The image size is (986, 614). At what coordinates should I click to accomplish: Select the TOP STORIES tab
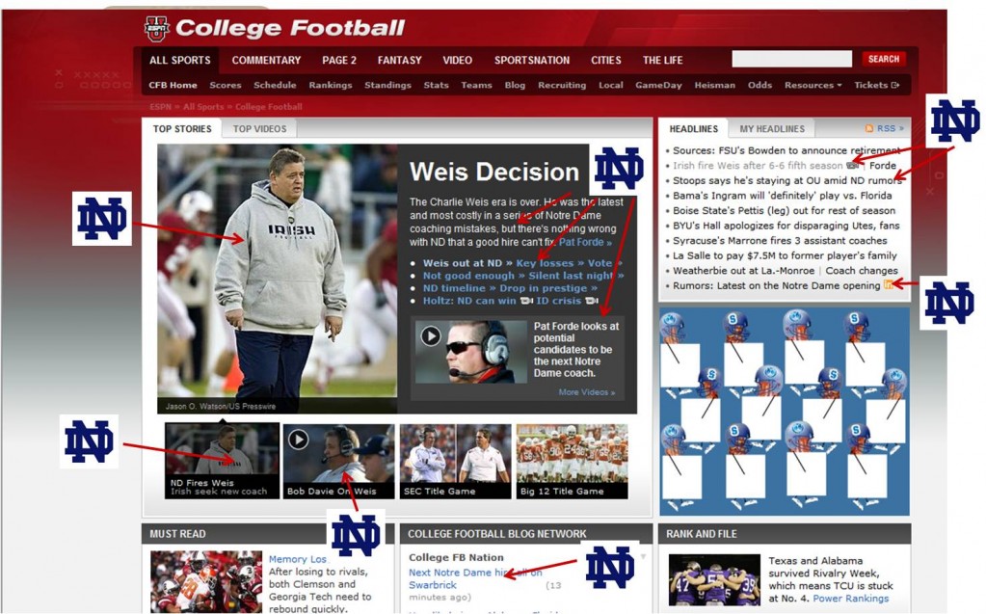tap(182, 129)
